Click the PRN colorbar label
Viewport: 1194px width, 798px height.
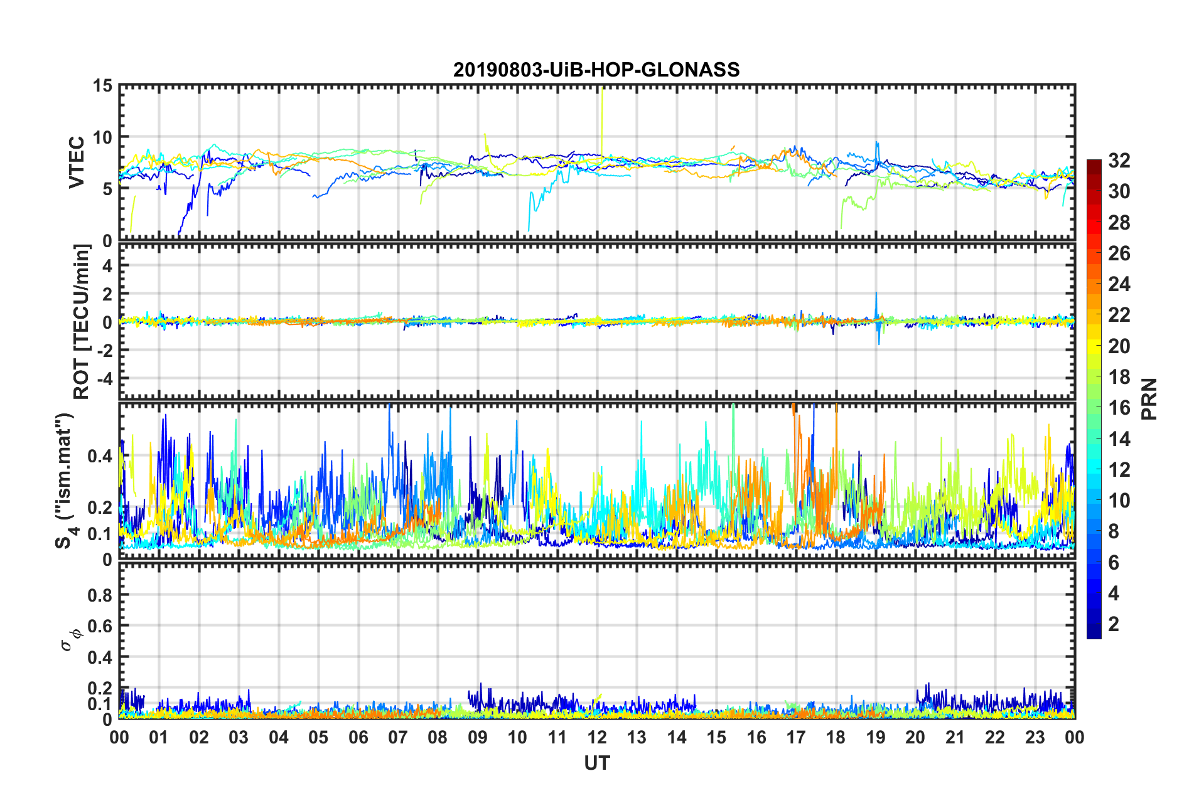pos(1149,399)
